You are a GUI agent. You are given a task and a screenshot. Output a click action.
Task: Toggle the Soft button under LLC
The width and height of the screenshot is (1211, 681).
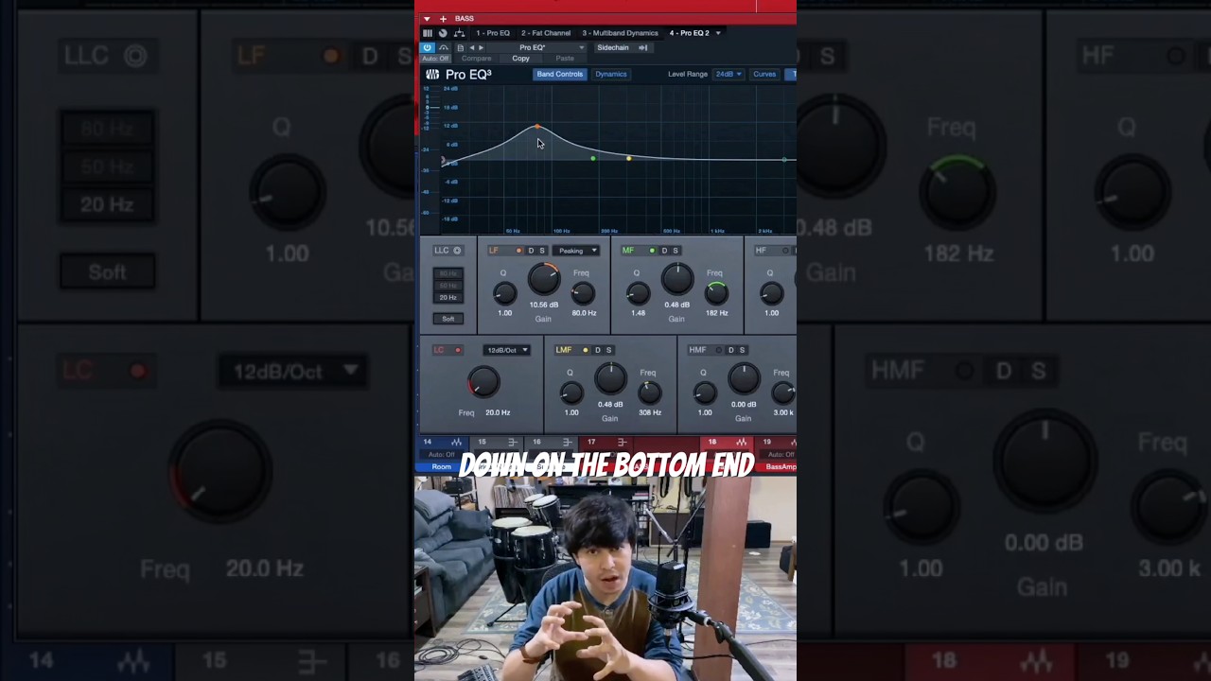(x=448, y=319)
